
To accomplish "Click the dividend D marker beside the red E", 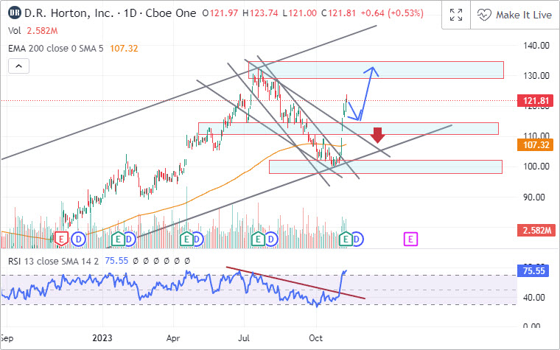I will tap(78, 239).
